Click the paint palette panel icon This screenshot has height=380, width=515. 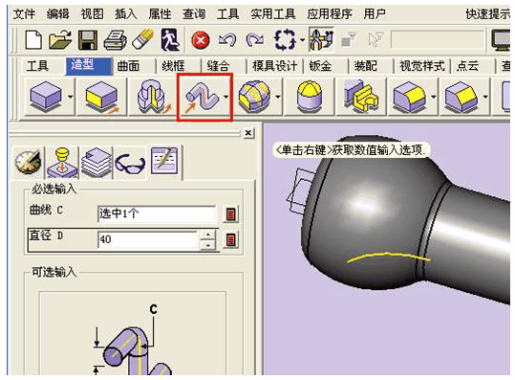[29, 162]
